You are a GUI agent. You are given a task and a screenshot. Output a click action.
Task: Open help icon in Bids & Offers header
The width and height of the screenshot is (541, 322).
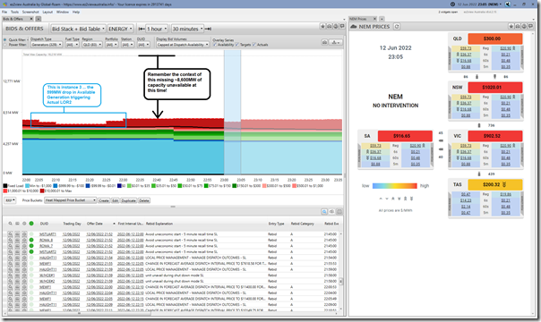[x=336, y=26]
